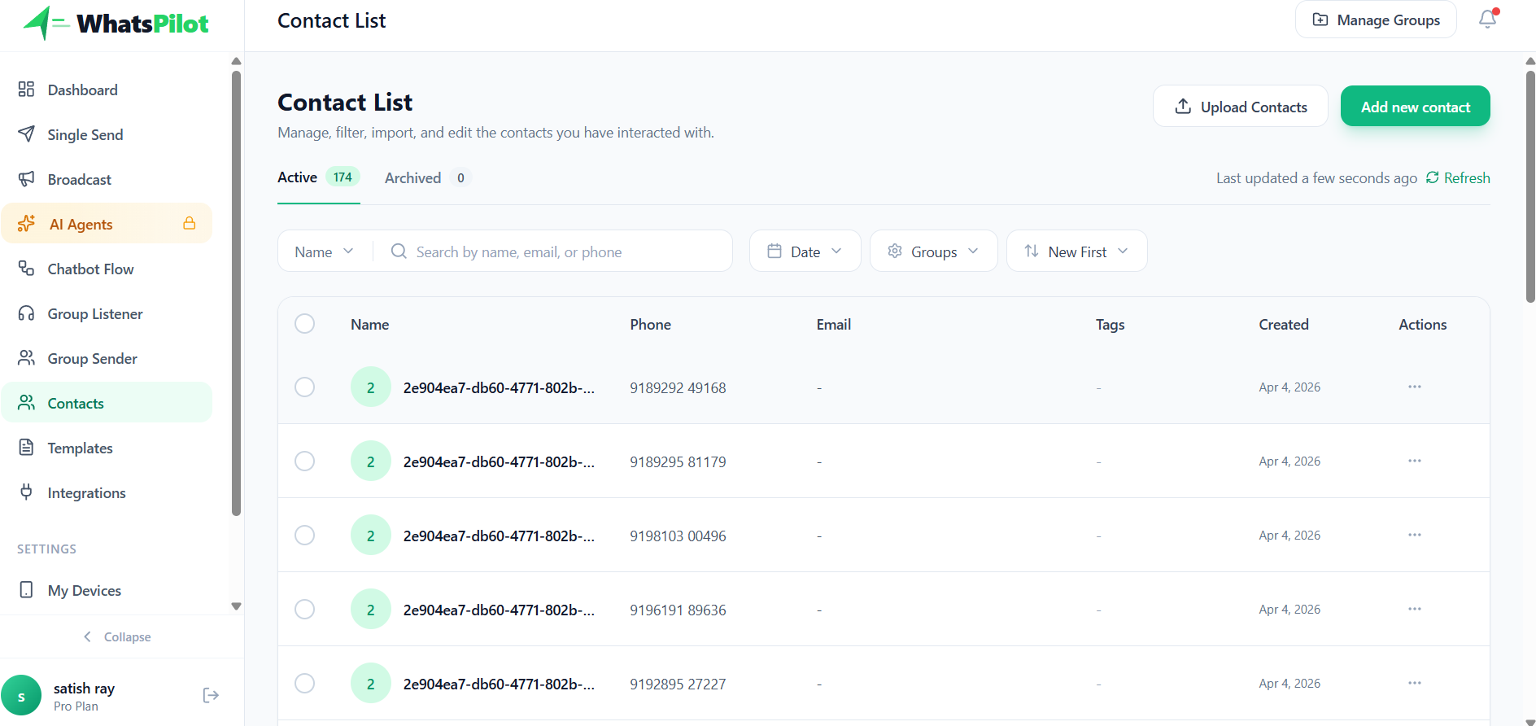Open Group Listener page

pyautogui.click(x=107, y=313)
